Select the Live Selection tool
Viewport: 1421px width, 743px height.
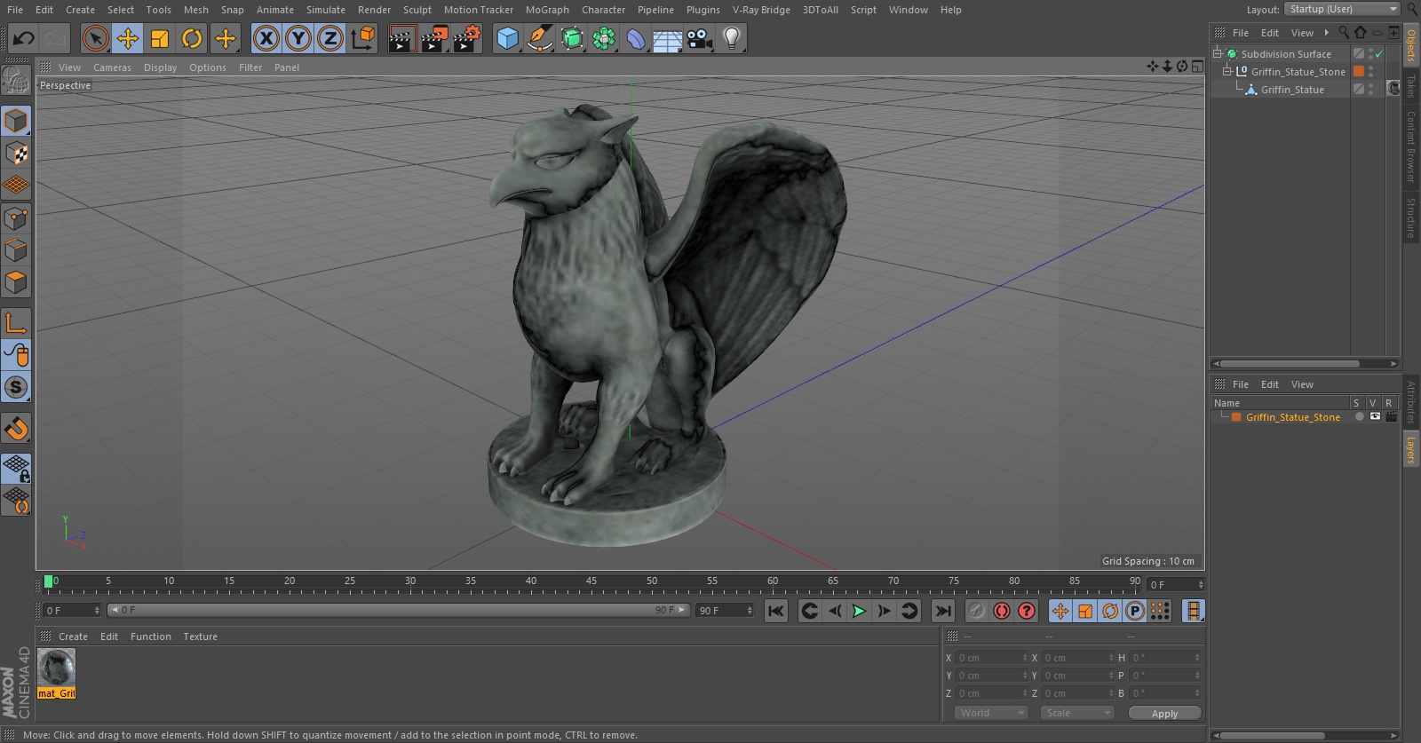(95, 38)
